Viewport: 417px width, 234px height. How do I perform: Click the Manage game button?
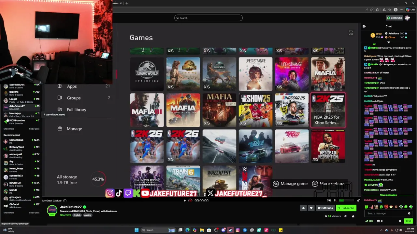(291, 184)
